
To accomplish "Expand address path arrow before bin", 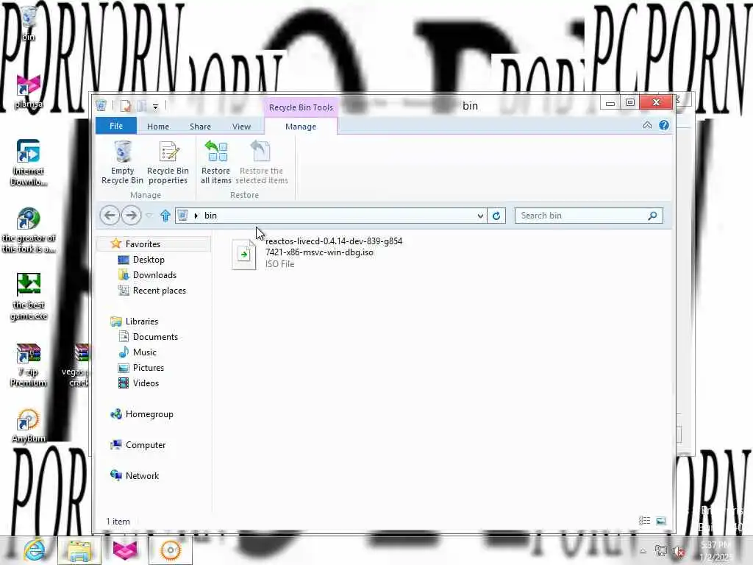I will point(196,216).
